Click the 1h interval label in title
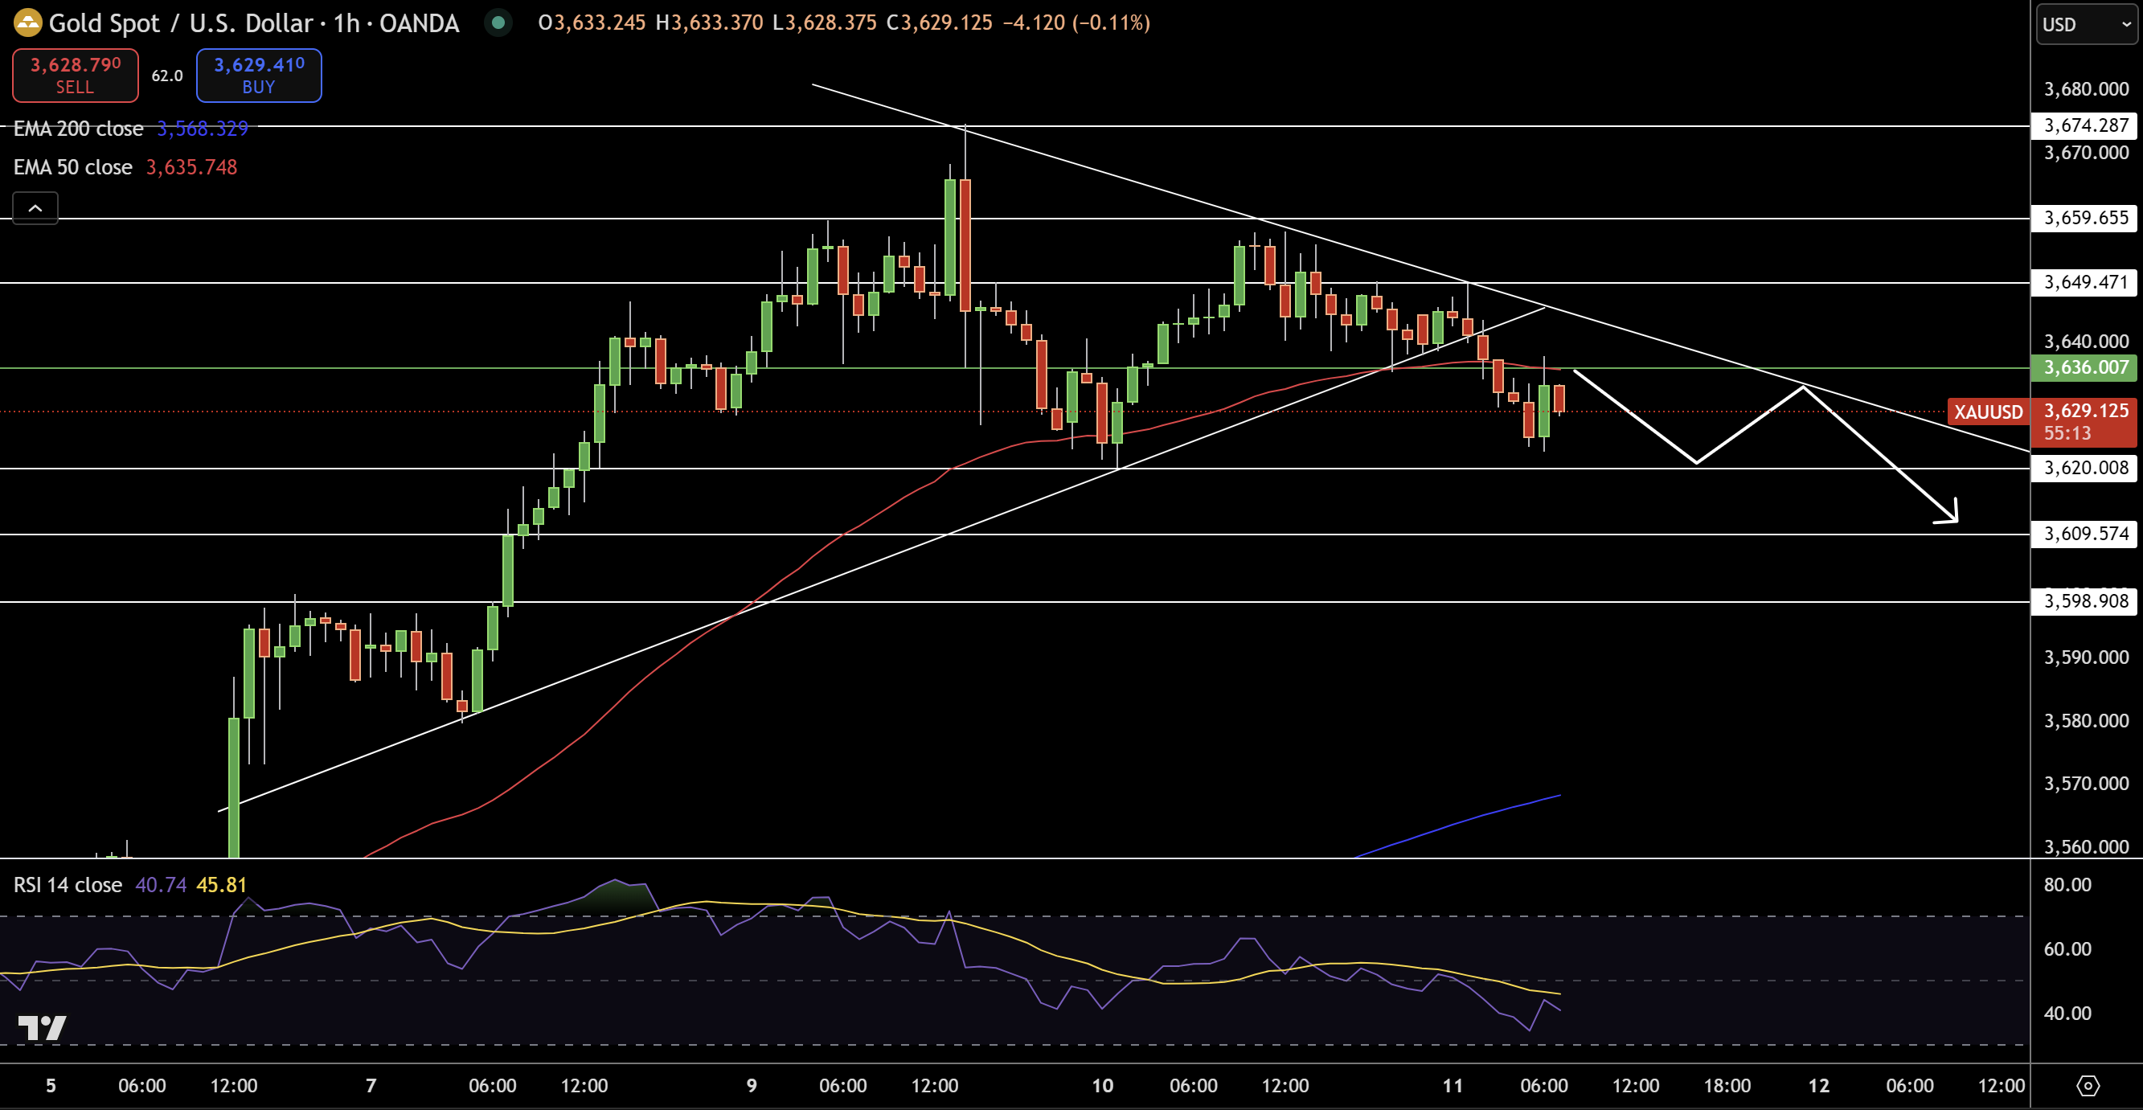Screen dimensions: 2143x1110 pos(347,23)
